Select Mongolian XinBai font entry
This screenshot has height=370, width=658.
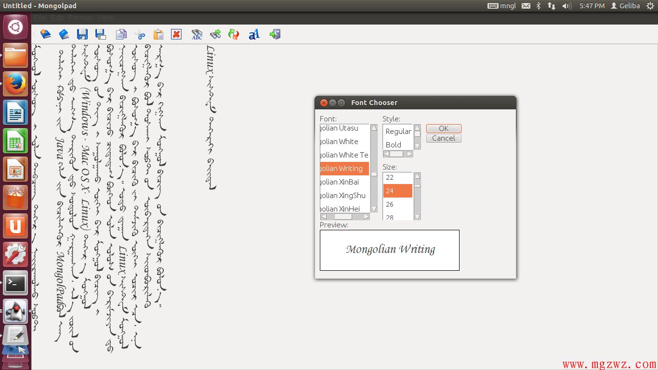(x=344, y=182)
